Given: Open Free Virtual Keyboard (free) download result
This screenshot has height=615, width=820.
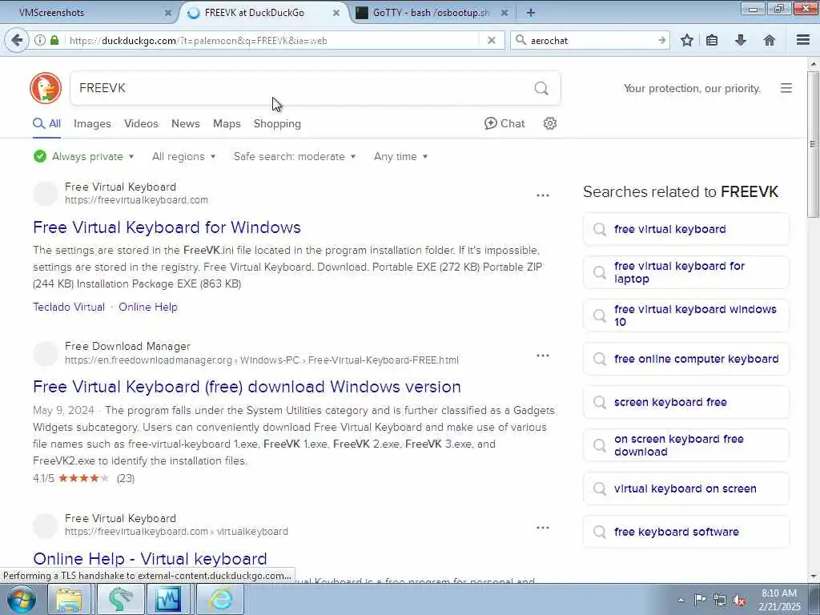Looking at the screenshot, I should pyautogui.click(x=247, y=387).
